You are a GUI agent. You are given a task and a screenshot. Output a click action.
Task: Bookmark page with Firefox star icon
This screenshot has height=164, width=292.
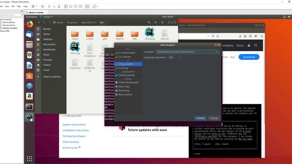pos(218,36)
